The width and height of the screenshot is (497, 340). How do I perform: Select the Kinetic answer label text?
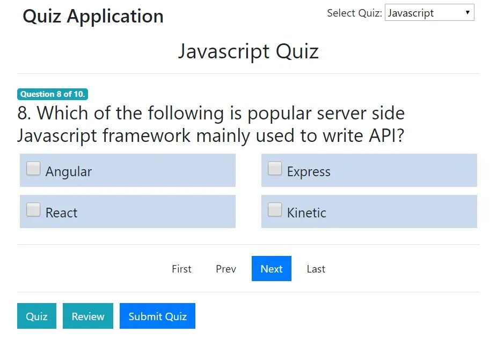(306, 213)
